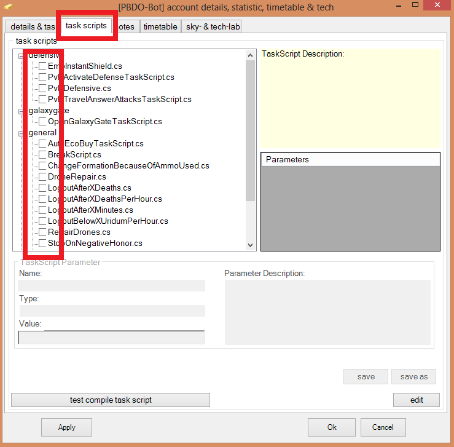Select StopOnNegativeHonor.cs in the list
This screenshot has width=454, height=447.
(95, 243)
